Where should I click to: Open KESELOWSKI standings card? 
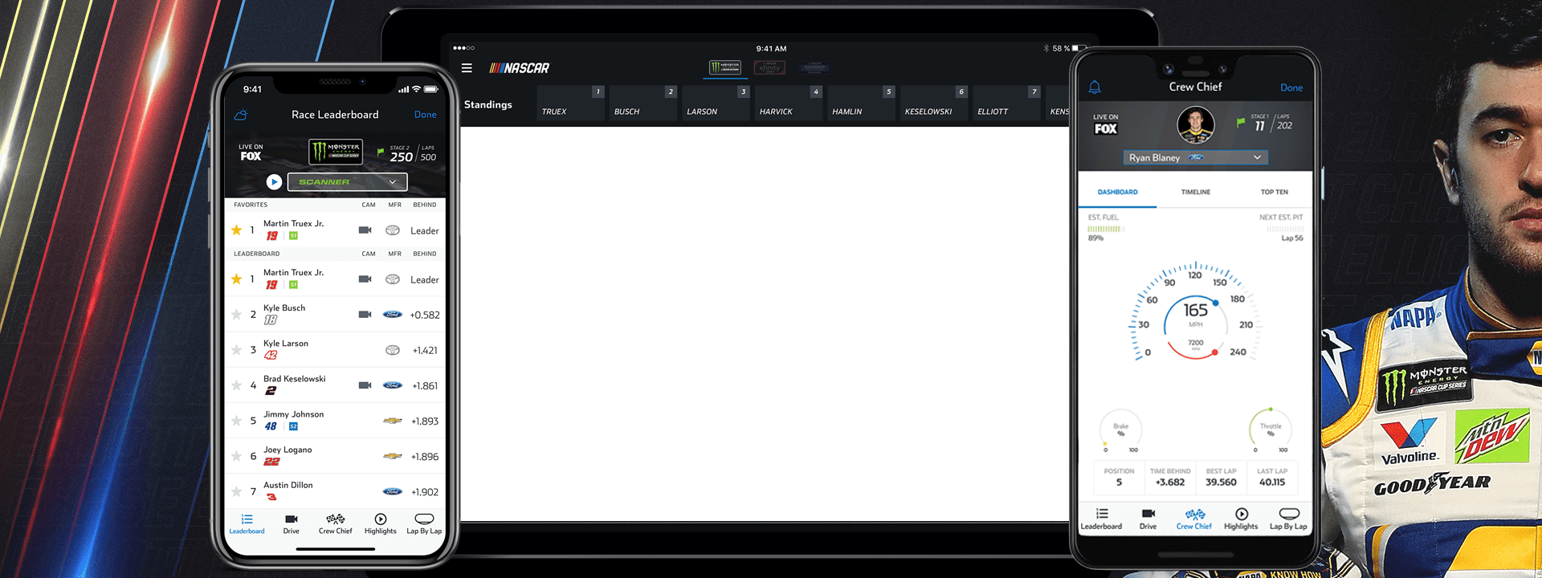tap(934, 103)
